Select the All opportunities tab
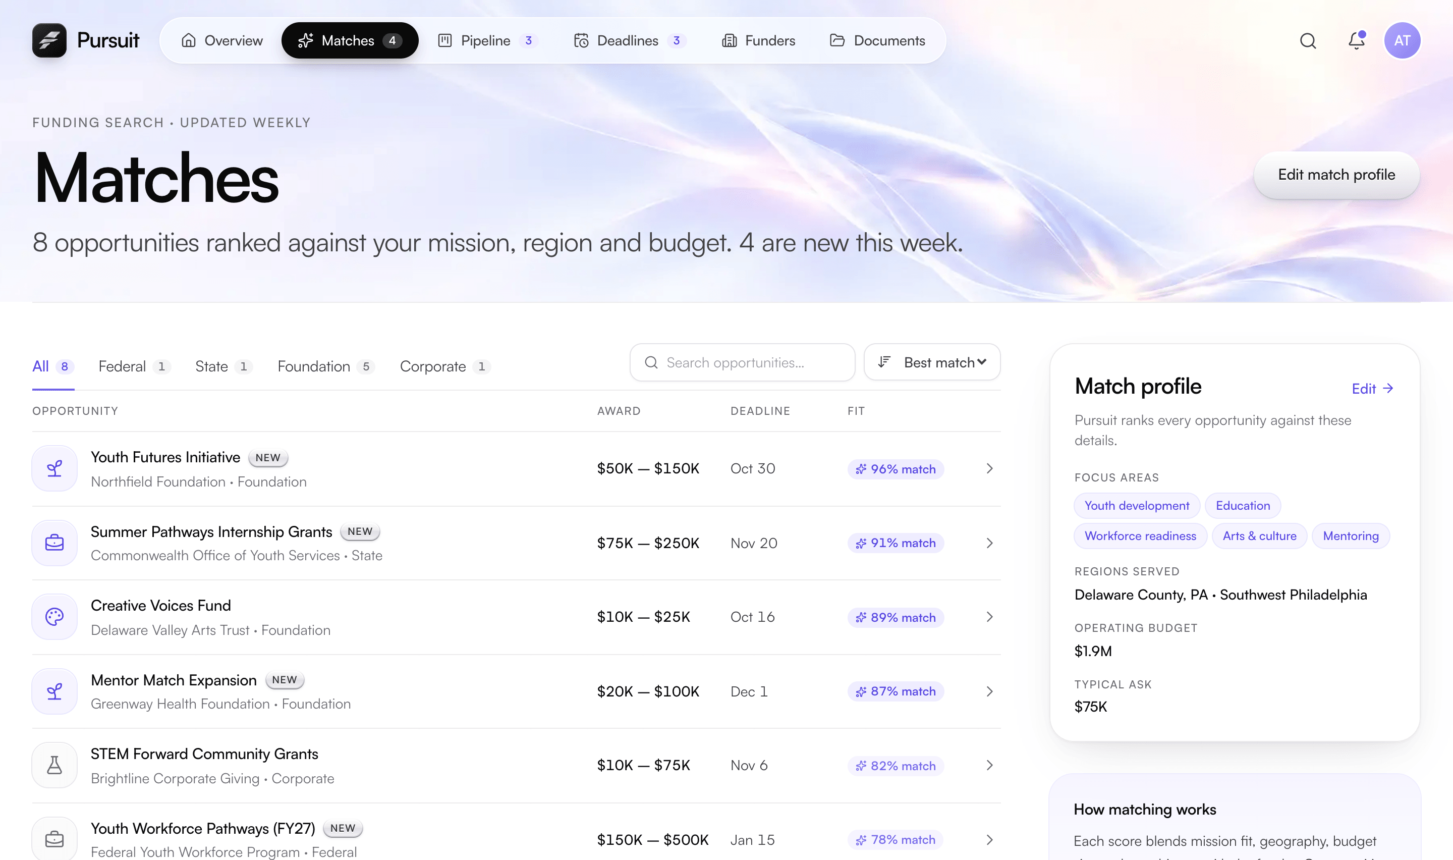Image resolution: width=1453 pixels, height=860 pixels. tap(52, 366)
